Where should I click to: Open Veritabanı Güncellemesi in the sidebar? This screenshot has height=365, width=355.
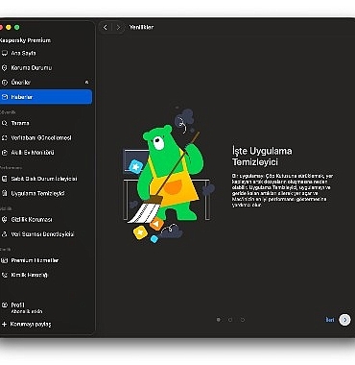[x=46, y=138]
